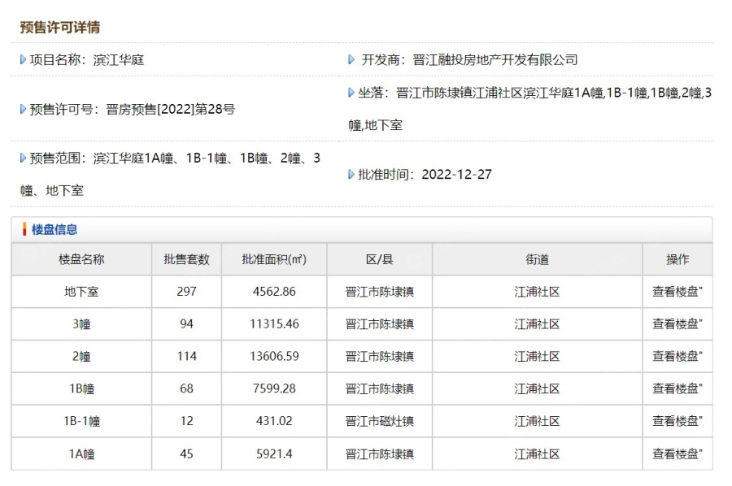This screenshot has height=486, width=732.
Task: Click the developer name 晋江融投房地产开发有限公司
Action: pyautogui.click(x=495, y=59)
